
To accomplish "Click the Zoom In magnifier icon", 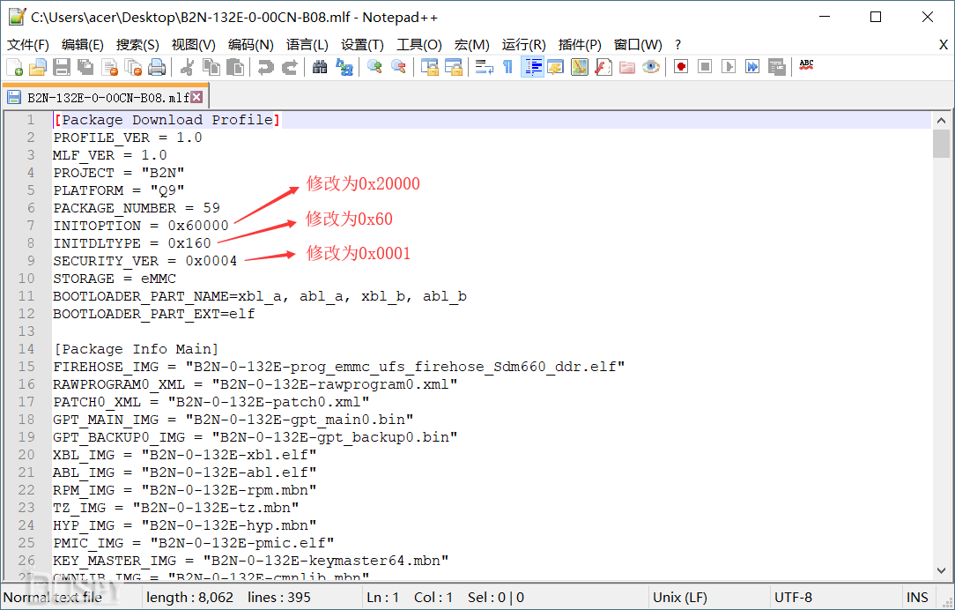I will tap(374, 67).
